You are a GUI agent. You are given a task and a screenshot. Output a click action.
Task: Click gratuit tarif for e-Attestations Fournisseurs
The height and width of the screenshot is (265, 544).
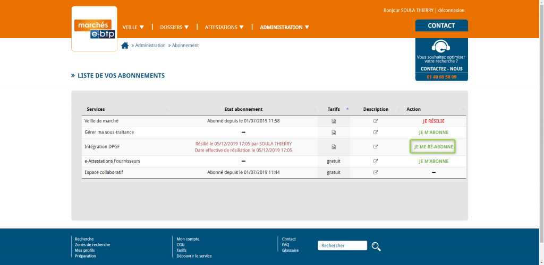point(334,161)
